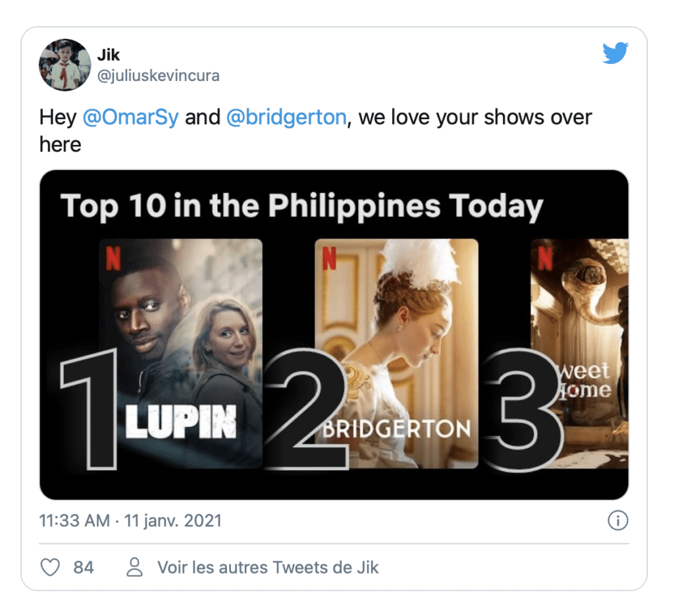This screenshot has width=674, height=615.
Task: Select the Sweet Home poster thumbnail
Action: click(579, 354)
